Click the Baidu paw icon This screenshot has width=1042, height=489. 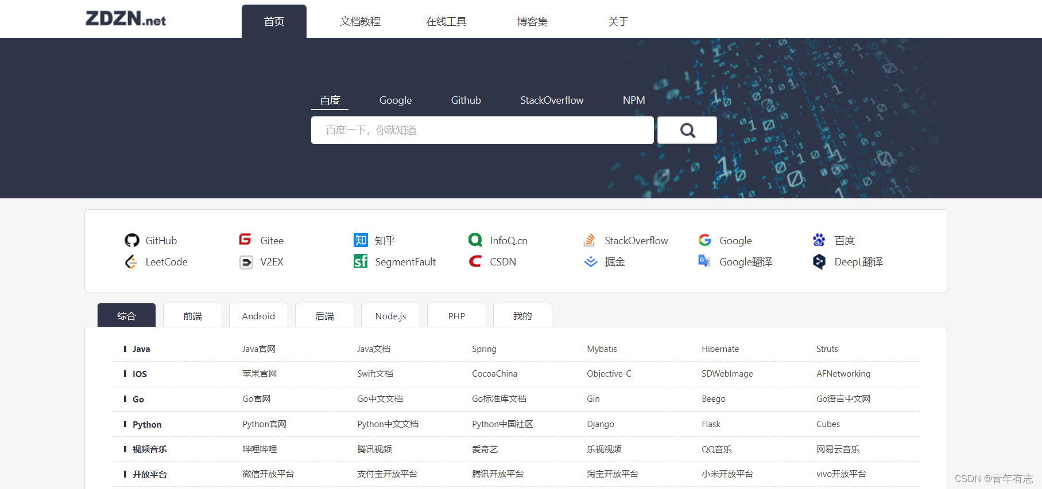click(x=819, y=240)
